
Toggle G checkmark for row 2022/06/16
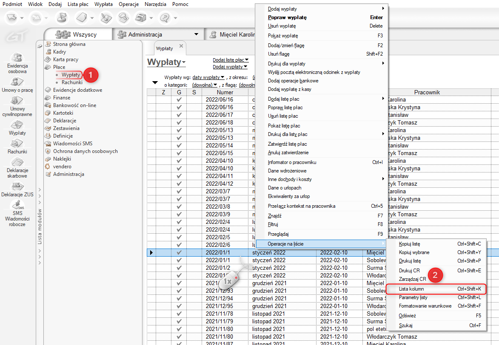tap(179, 100)
